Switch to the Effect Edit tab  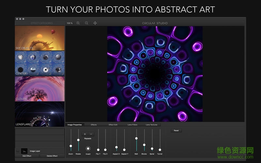[113, 125]
